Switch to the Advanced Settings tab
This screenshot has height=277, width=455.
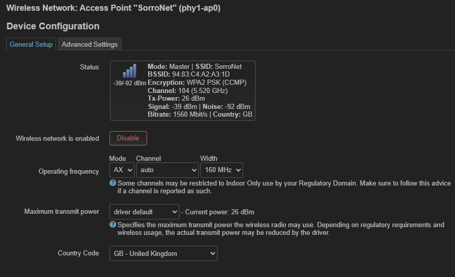(89, 44)
